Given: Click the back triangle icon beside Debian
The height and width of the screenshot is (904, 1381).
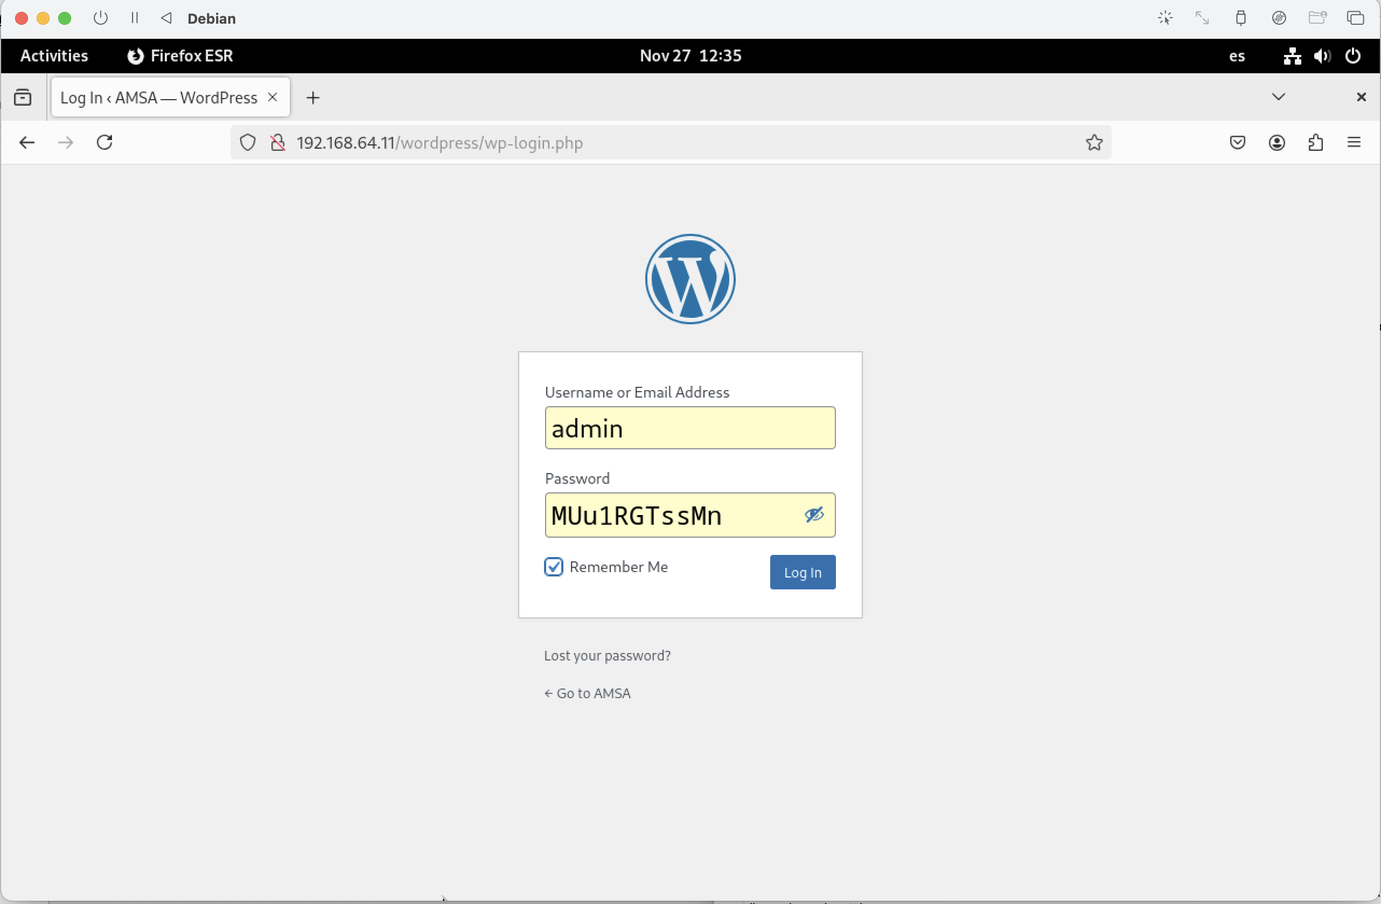Looking at the screenshot, I should 166,18.
